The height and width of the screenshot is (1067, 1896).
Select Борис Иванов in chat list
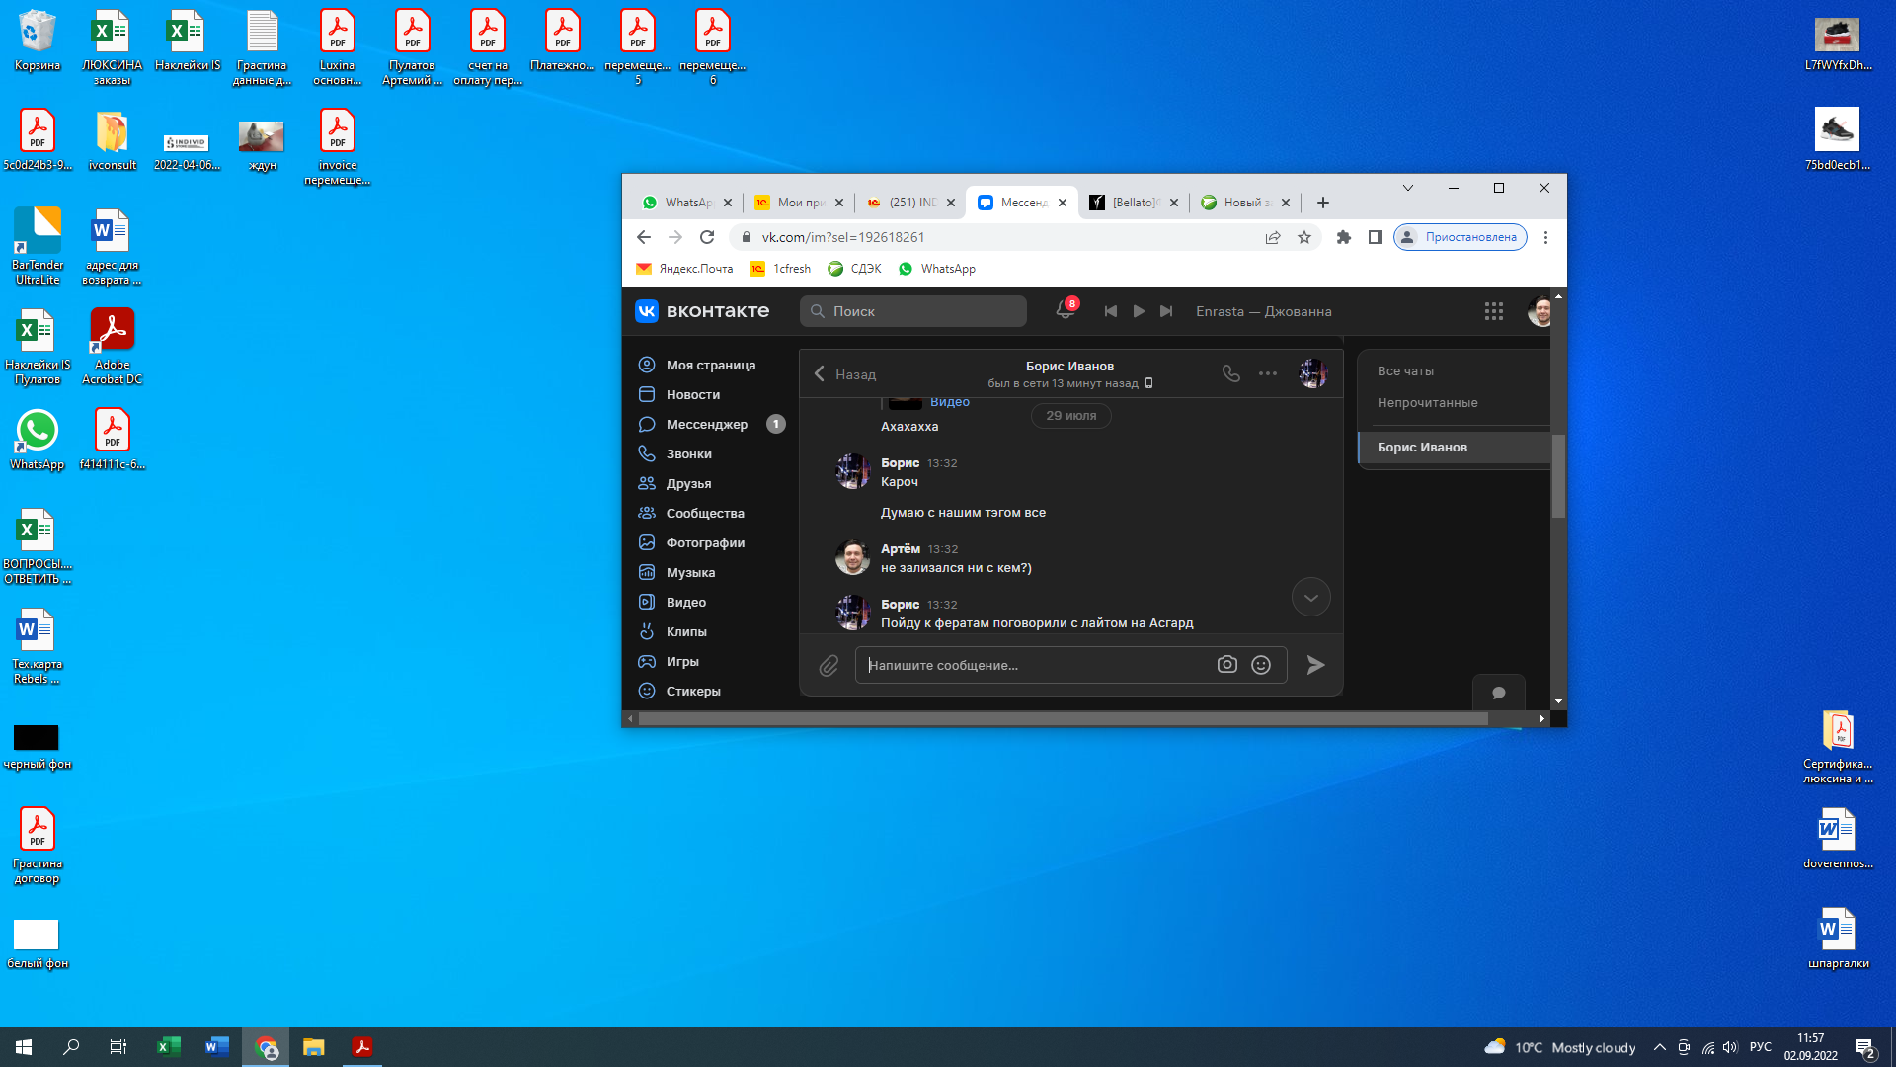[1454, 447]
